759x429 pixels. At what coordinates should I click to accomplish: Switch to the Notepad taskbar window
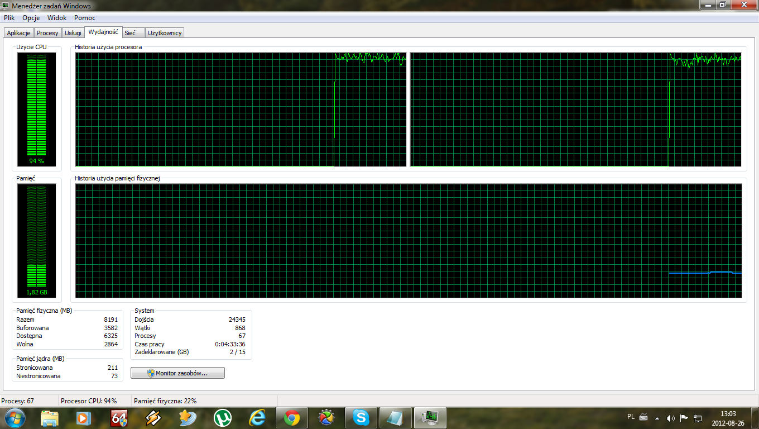(x=396, y=418)
